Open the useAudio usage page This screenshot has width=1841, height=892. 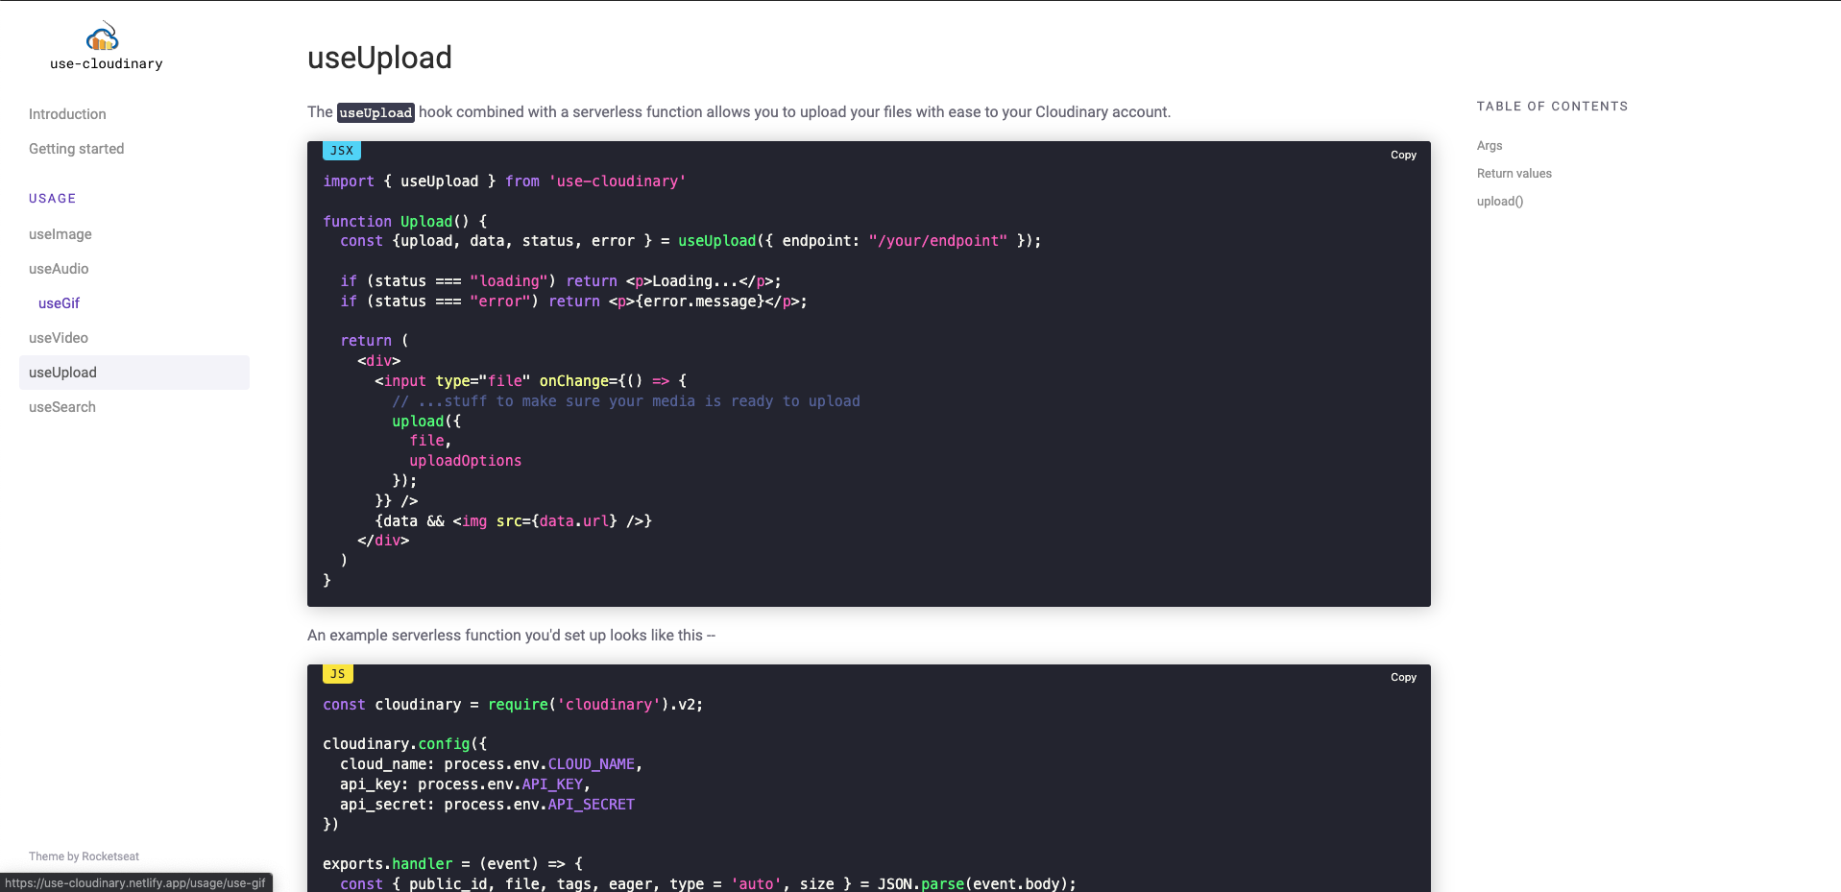click(59, 269)
